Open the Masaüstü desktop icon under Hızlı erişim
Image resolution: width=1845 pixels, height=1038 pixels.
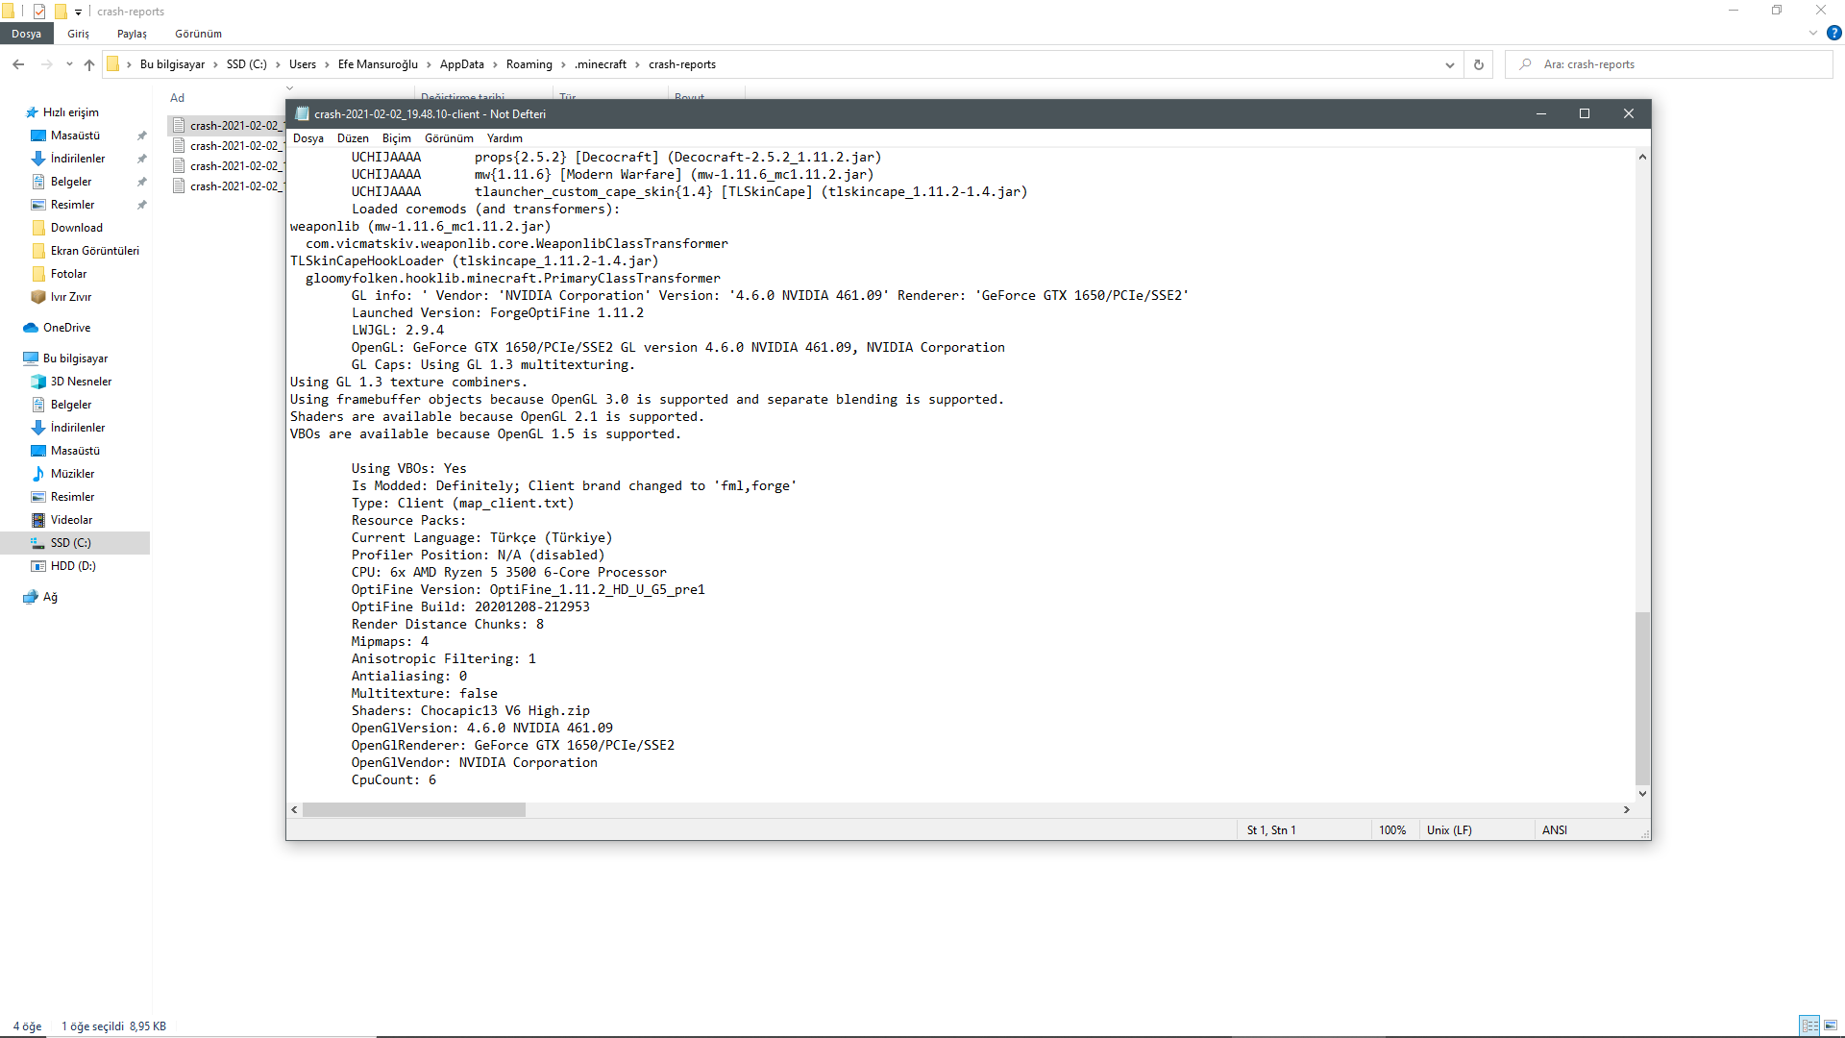[x=38, y=136]
